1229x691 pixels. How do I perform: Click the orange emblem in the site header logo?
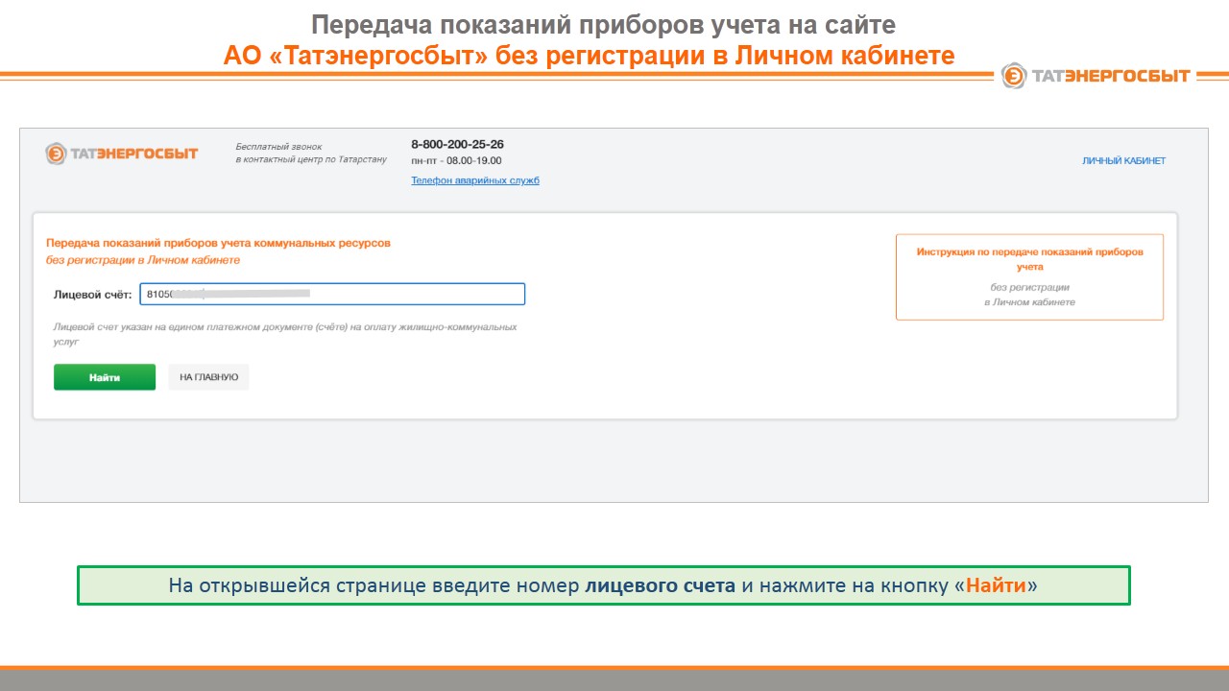coord(57,154)
